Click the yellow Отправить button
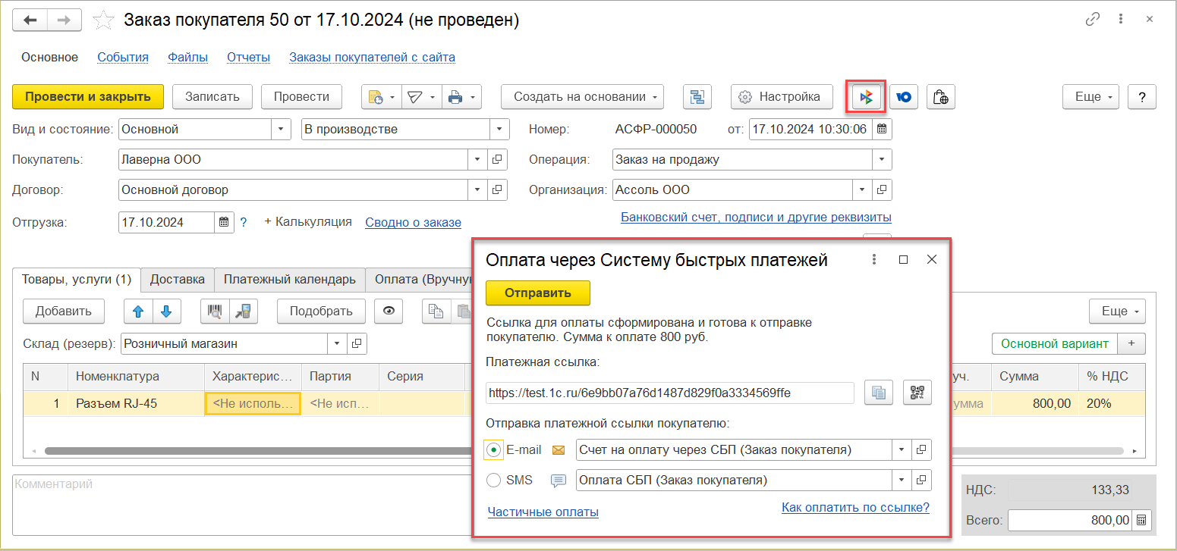Image resolution: width=1177 pixels, height=551 pixels. click(538, 293)
